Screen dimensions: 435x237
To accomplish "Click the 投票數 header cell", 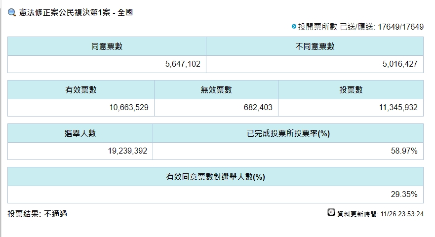I will point(351,90).
